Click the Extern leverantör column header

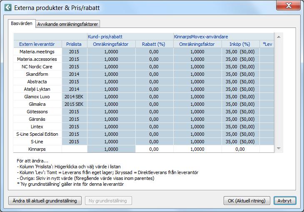click(37, 44)
